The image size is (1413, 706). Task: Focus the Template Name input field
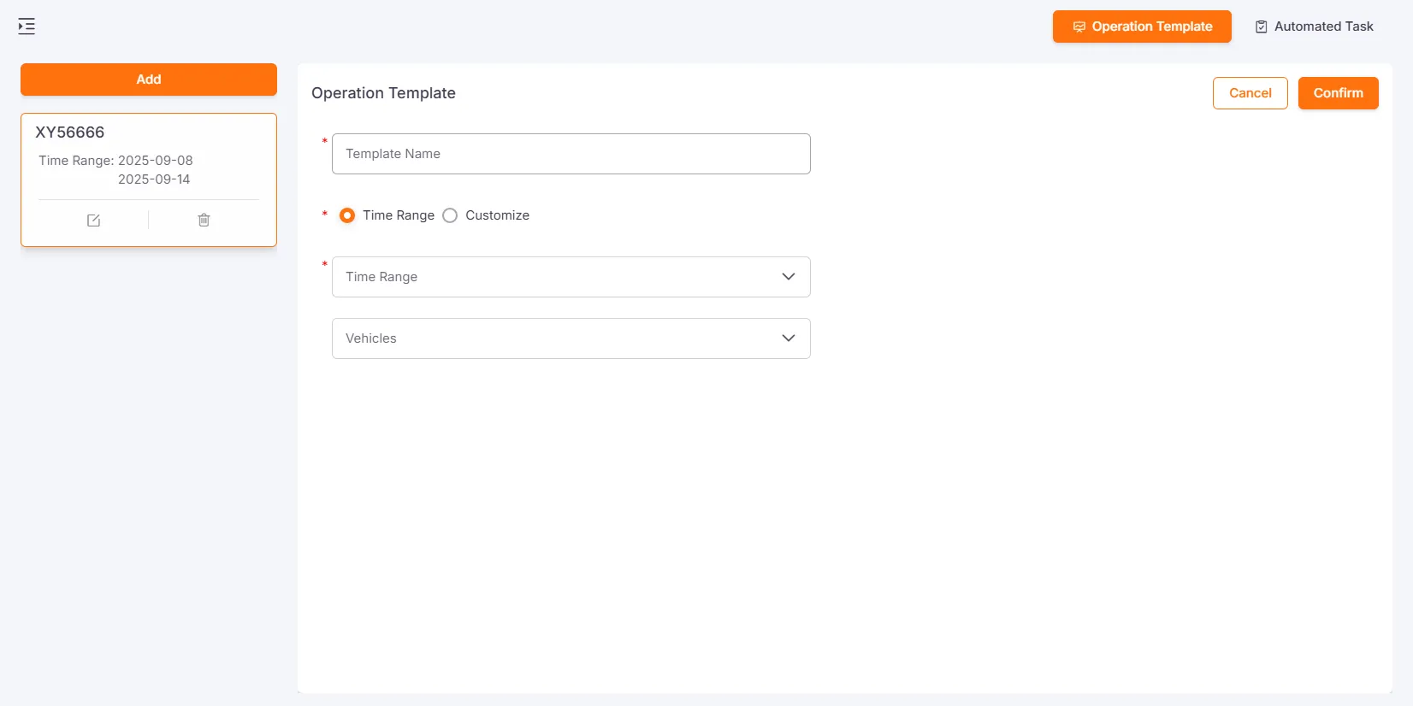(571, 154)
